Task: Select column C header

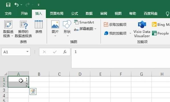Action: coord(60,74)
